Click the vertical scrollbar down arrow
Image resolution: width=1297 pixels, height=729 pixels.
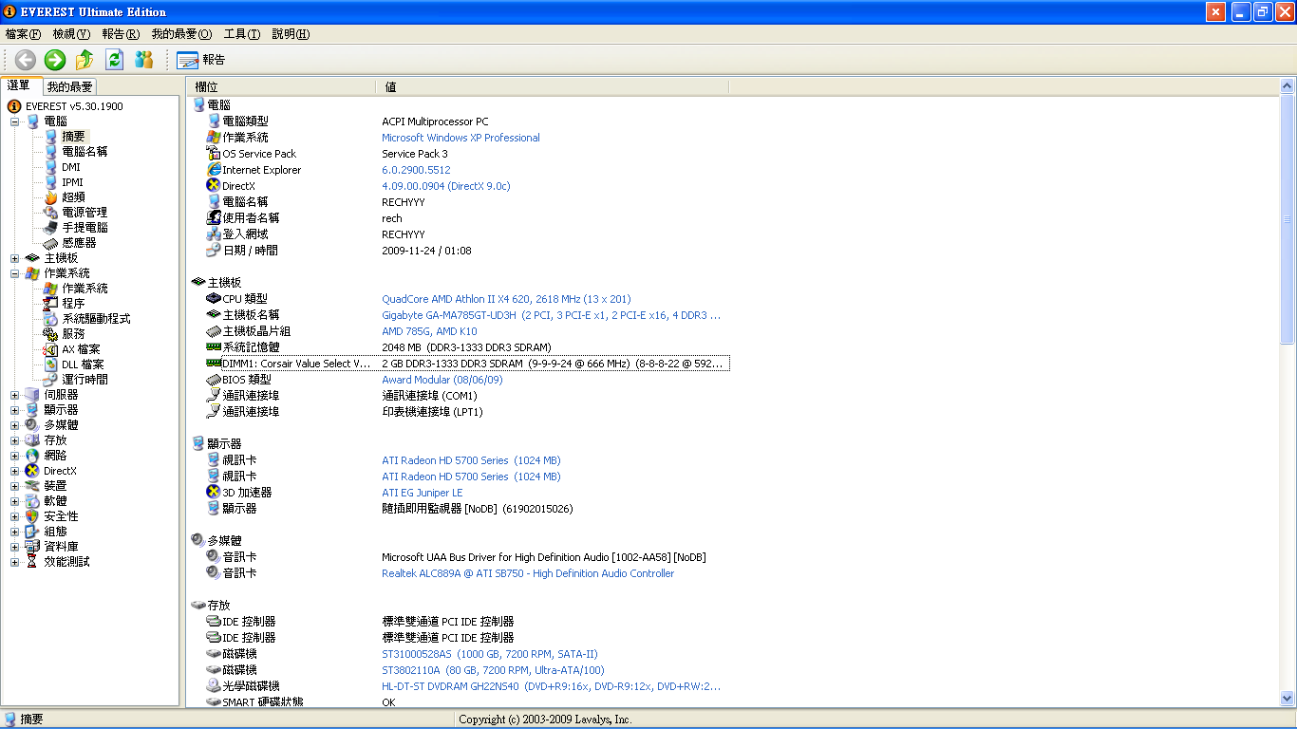[x=1288, y=699]
